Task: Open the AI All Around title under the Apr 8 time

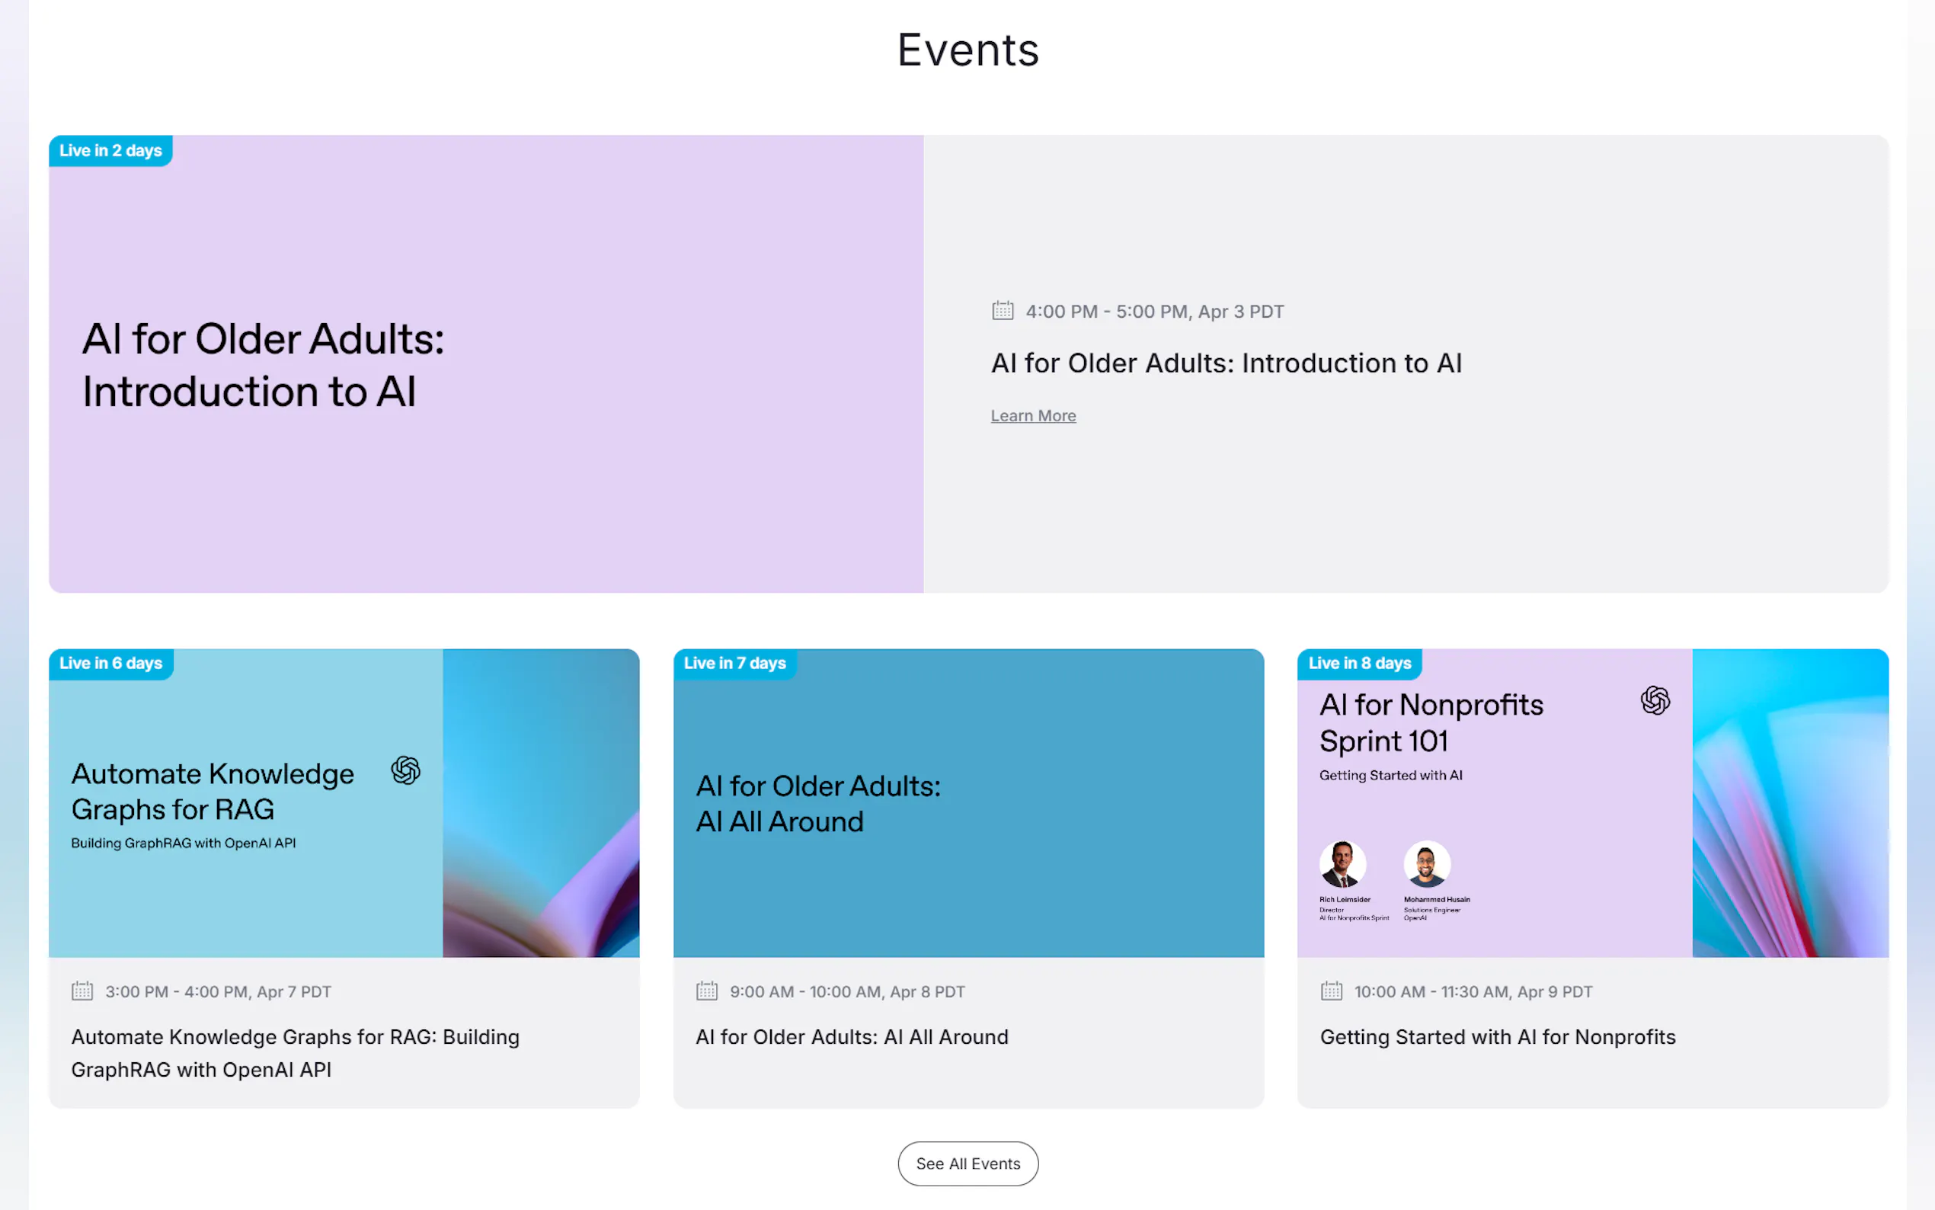Action: [852, 1037]
